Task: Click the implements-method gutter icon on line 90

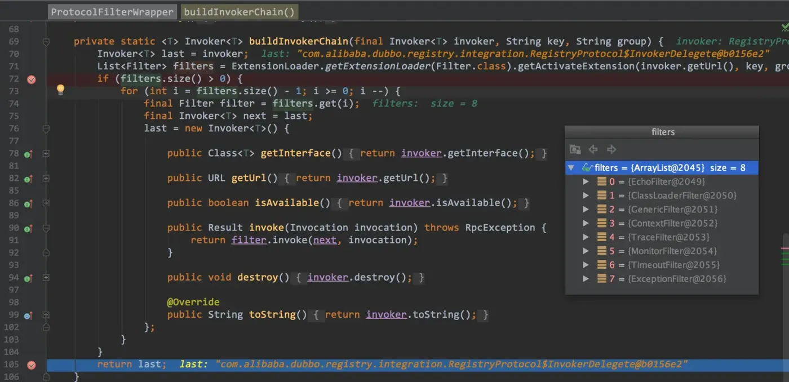Action: [x=29, y=228]
